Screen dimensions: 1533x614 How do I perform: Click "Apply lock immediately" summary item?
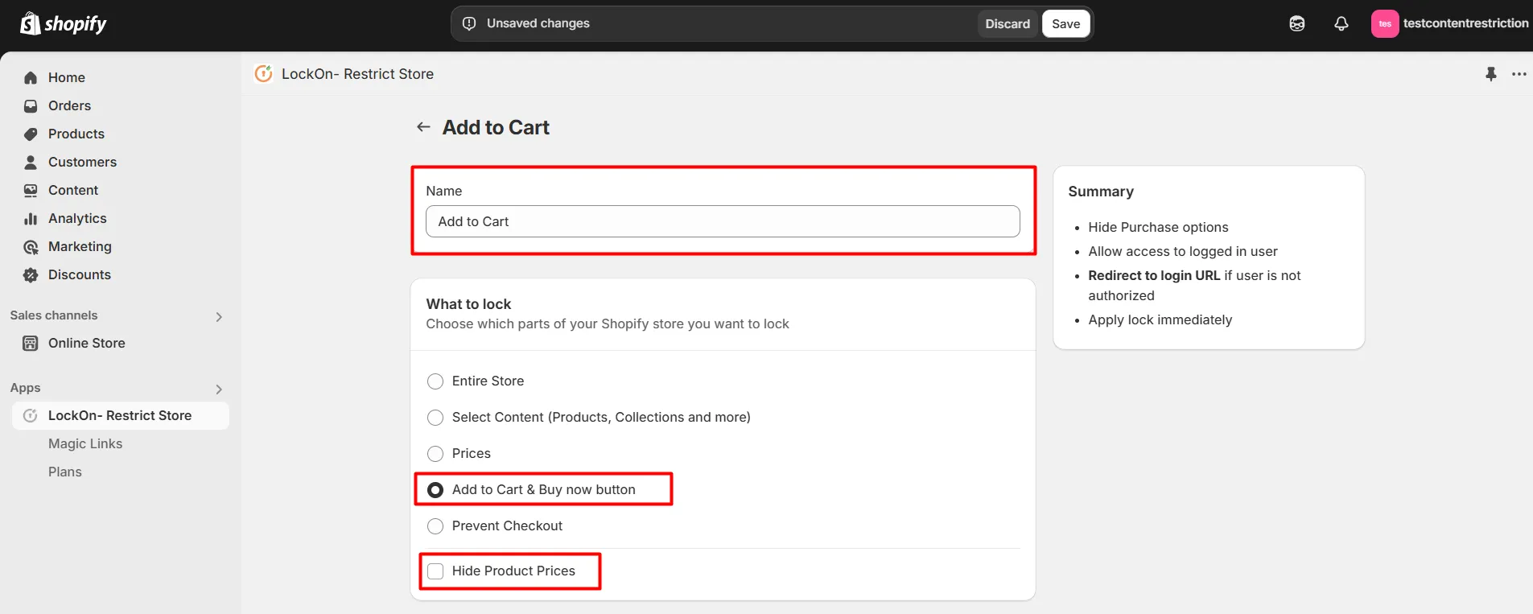pyautogui.click(x=1160, y=319)
